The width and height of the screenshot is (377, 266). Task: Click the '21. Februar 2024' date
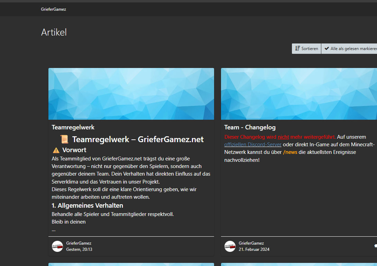pyautogui.click(x=254, y=249)
